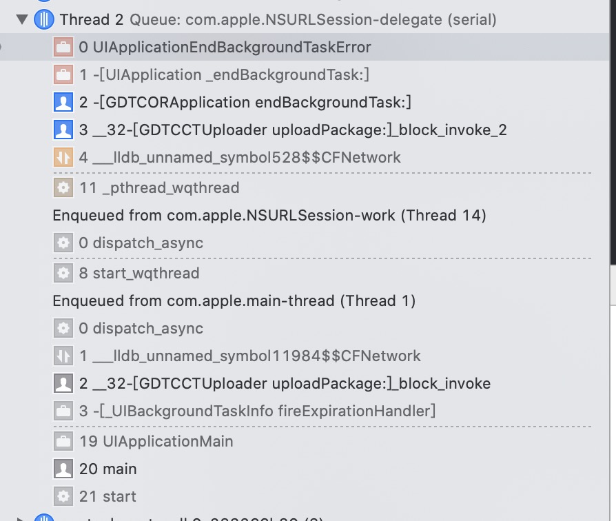This screenshot has width=616, height=521.
Task: Click briefcase icon beside UIApplicationMain
Action: tap(63, 441)
